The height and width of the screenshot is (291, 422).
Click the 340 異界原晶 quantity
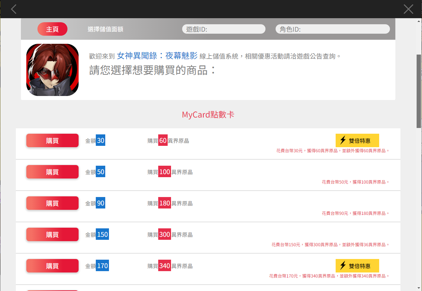[x=165, y=266]
